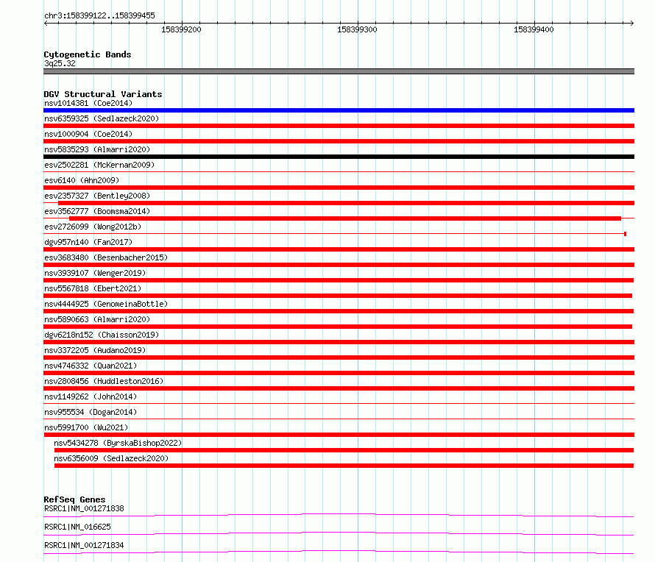Click the small red end marker of esv2726099
Viewport: 655px width, 562px height.
(625, 234)
